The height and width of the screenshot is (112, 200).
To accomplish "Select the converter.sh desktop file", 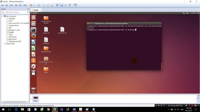I will [x=62, y=30].
